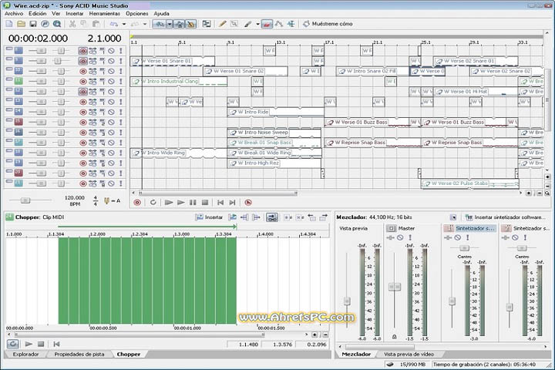Image resolution: width=555 pixels, height=370 pixels.
Task: Open the Paint tool dropdown arrow
Action: 257,24
